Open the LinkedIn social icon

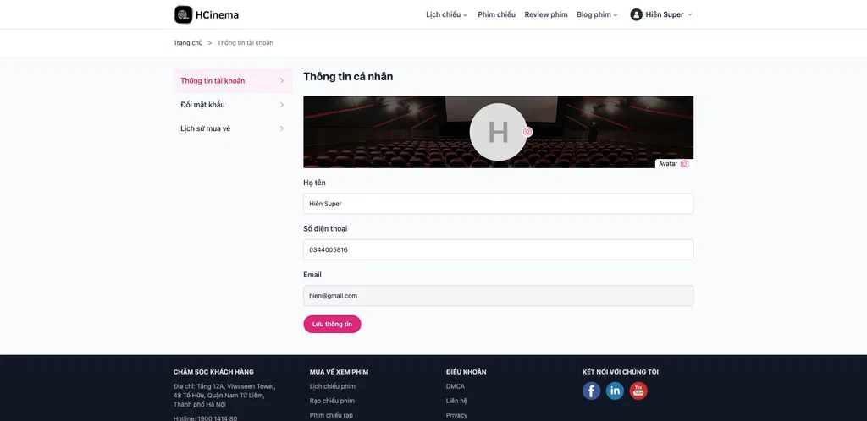point(615,391)
